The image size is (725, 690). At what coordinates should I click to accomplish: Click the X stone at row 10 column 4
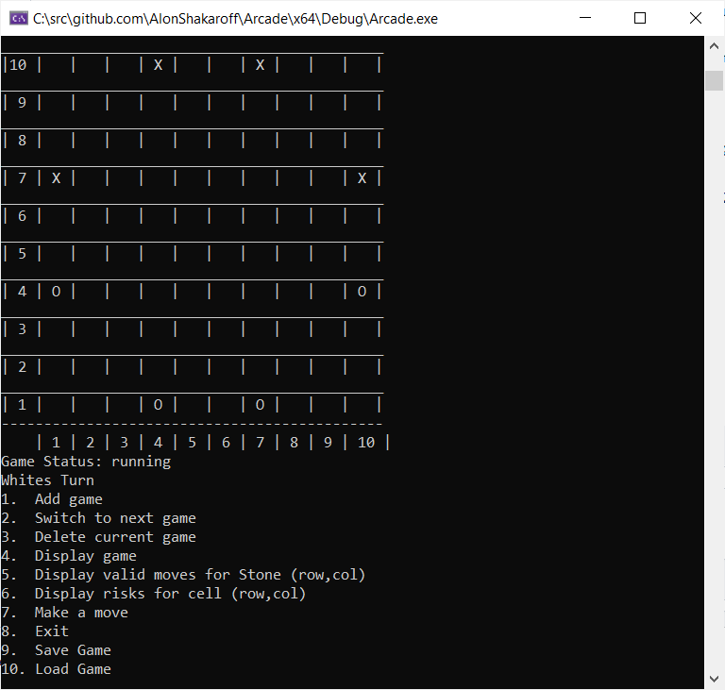159,65
